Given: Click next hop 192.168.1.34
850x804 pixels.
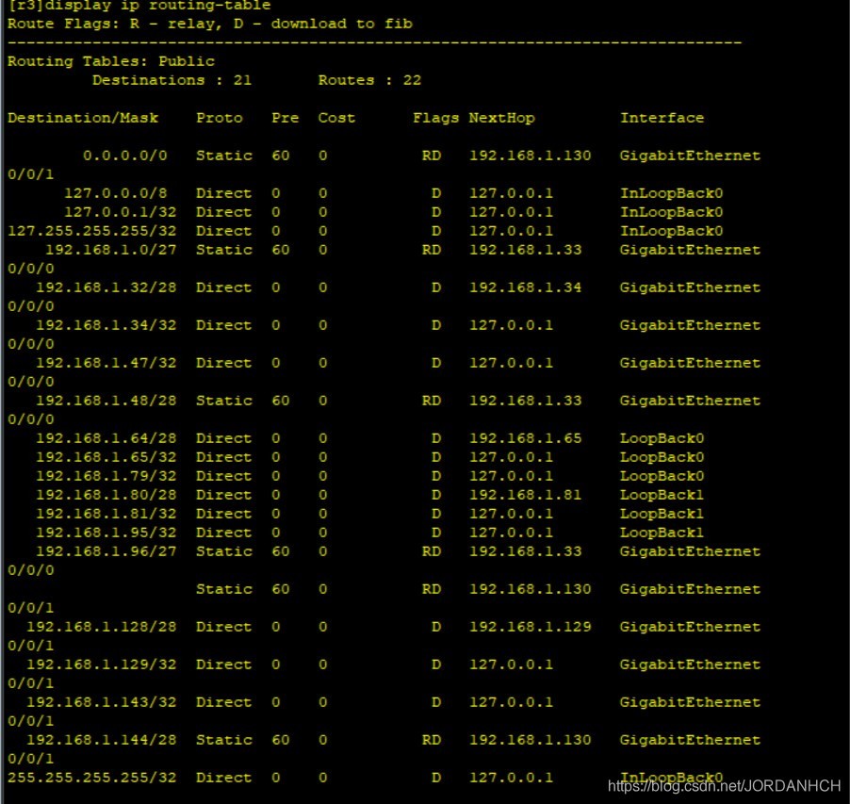Looking at the screenshot, I should point(525,287).
